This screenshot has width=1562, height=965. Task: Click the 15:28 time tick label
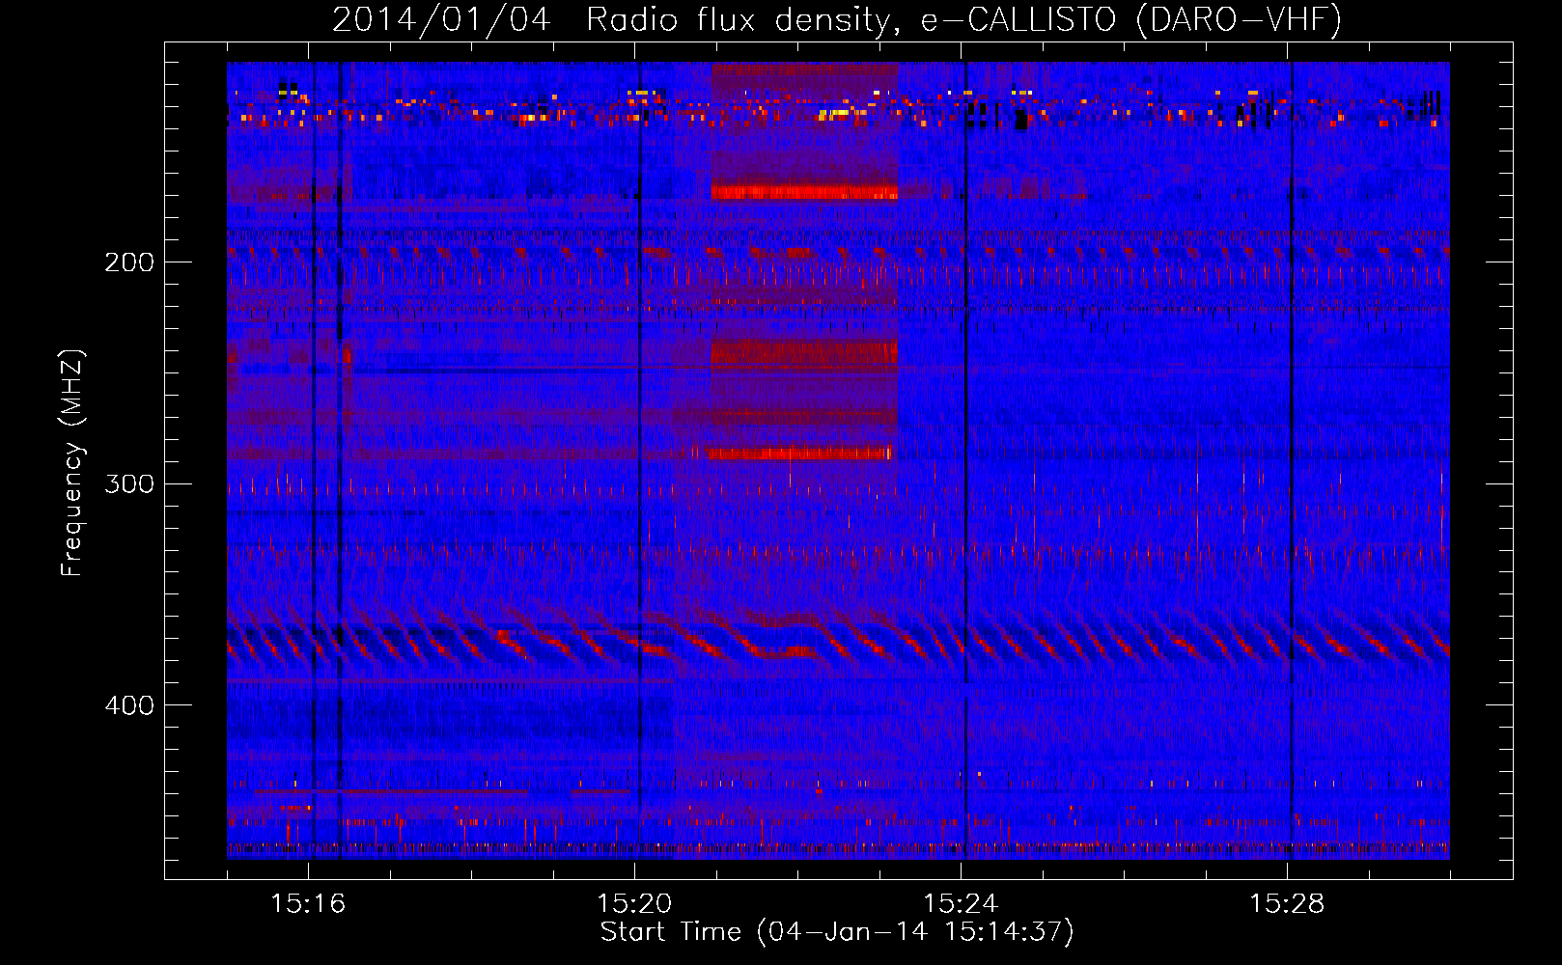1287,904
